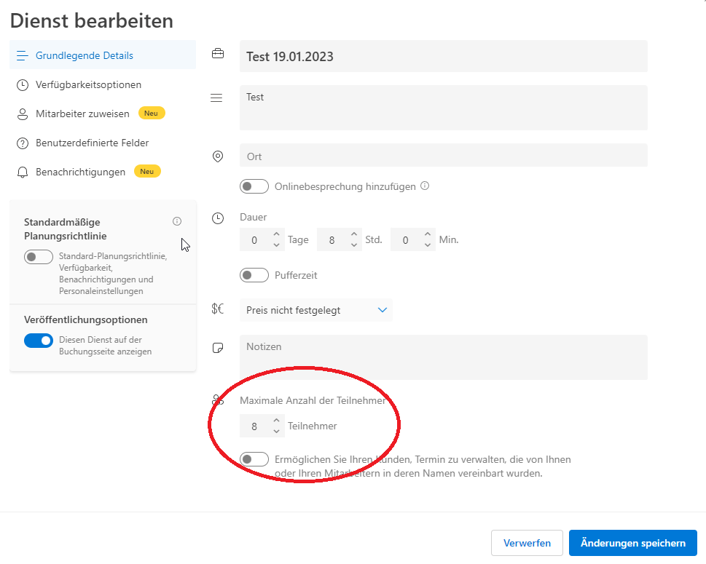Image resolution: width=706 pixels, height=564 pixels.
Task: Click the person icon beside Mitarbeiter zuweisen
Action: pos(23,114)
